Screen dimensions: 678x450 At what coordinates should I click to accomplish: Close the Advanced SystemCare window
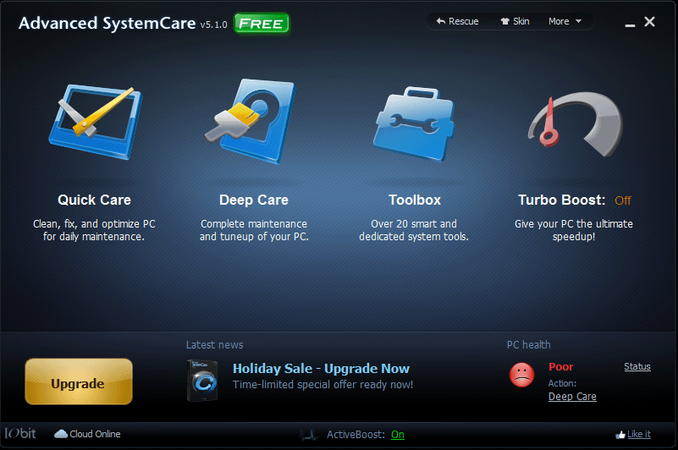[x=649, y=22]
